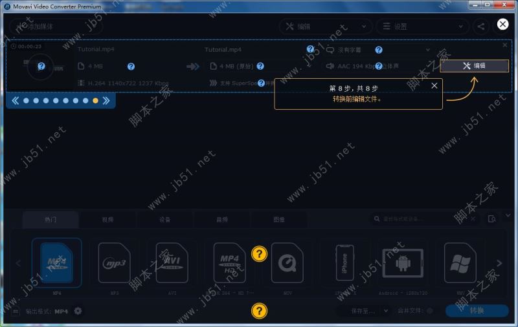Clear the format search field
The width and height of the screenshot is (518, 327).
click(x=473, y=219)
